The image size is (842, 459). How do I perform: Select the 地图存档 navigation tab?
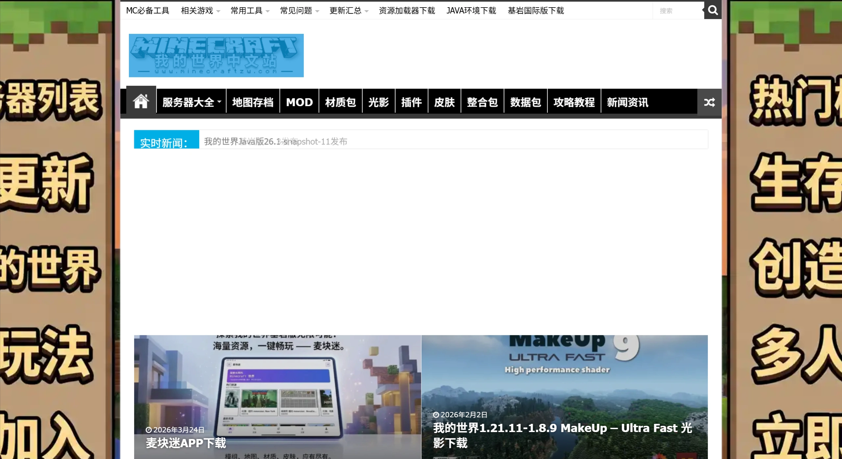tap(253, 102)
